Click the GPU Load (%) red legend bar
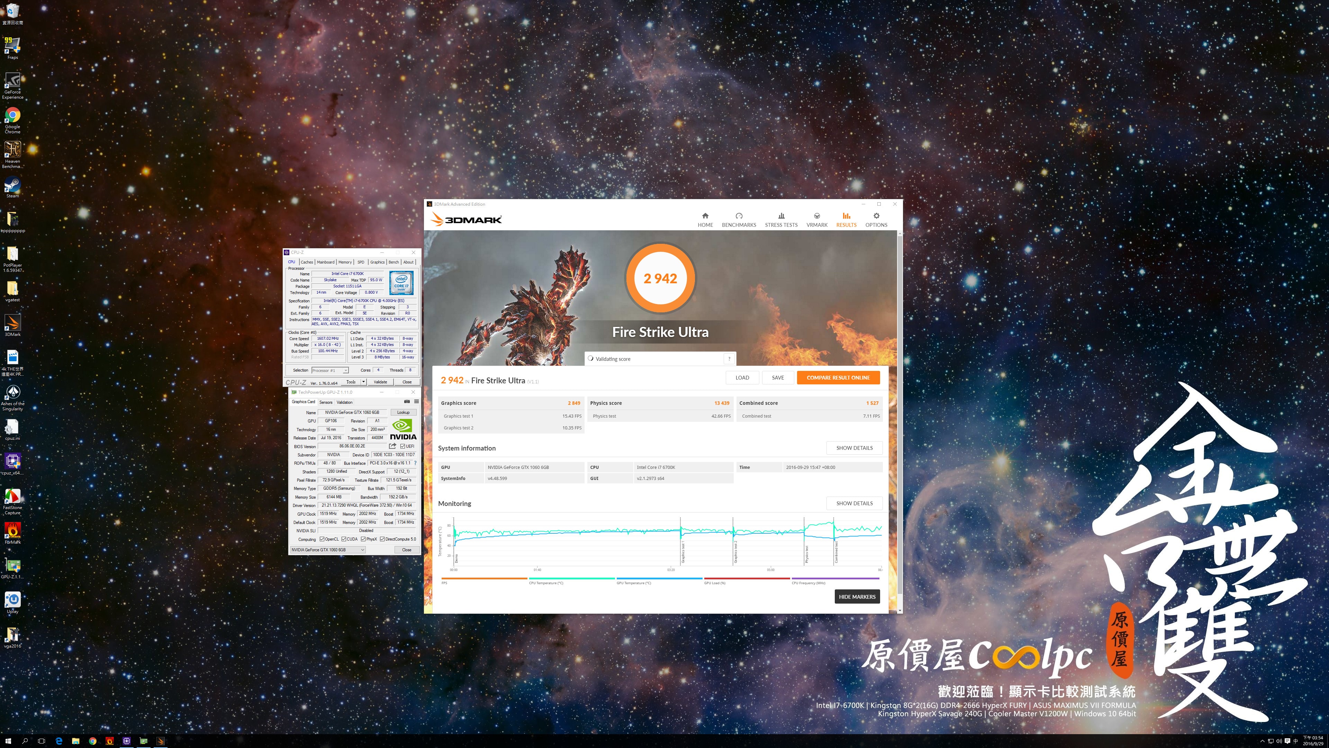 747,578
